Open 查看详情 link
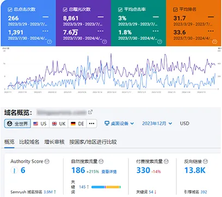 (109, 171)
